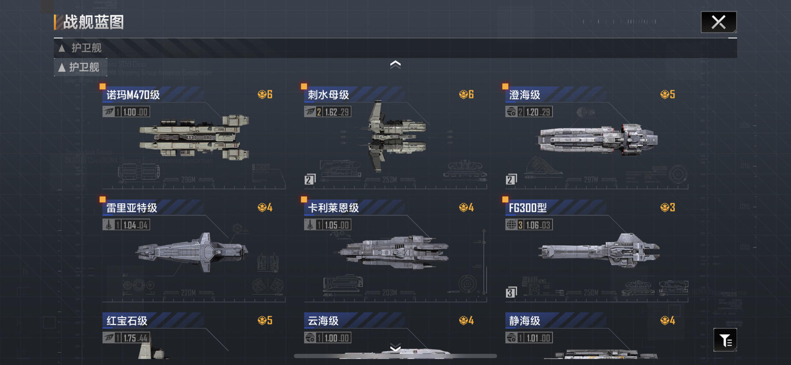791x365 pixels.
Task: Click the ship type icon under 诺玛M470级
Action: 109,112
